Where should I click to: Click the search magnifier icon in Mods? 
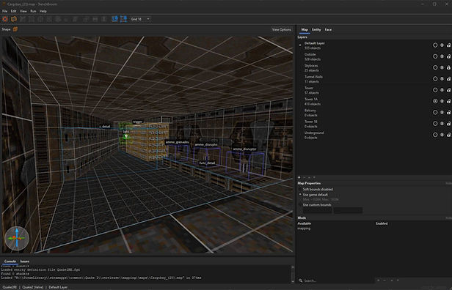(x=300, y=280)
